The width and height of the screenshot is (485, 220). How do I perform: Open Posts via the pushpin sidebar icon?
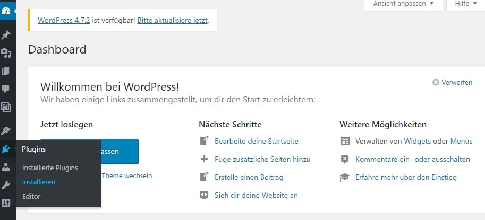click(x=6, y=35)
